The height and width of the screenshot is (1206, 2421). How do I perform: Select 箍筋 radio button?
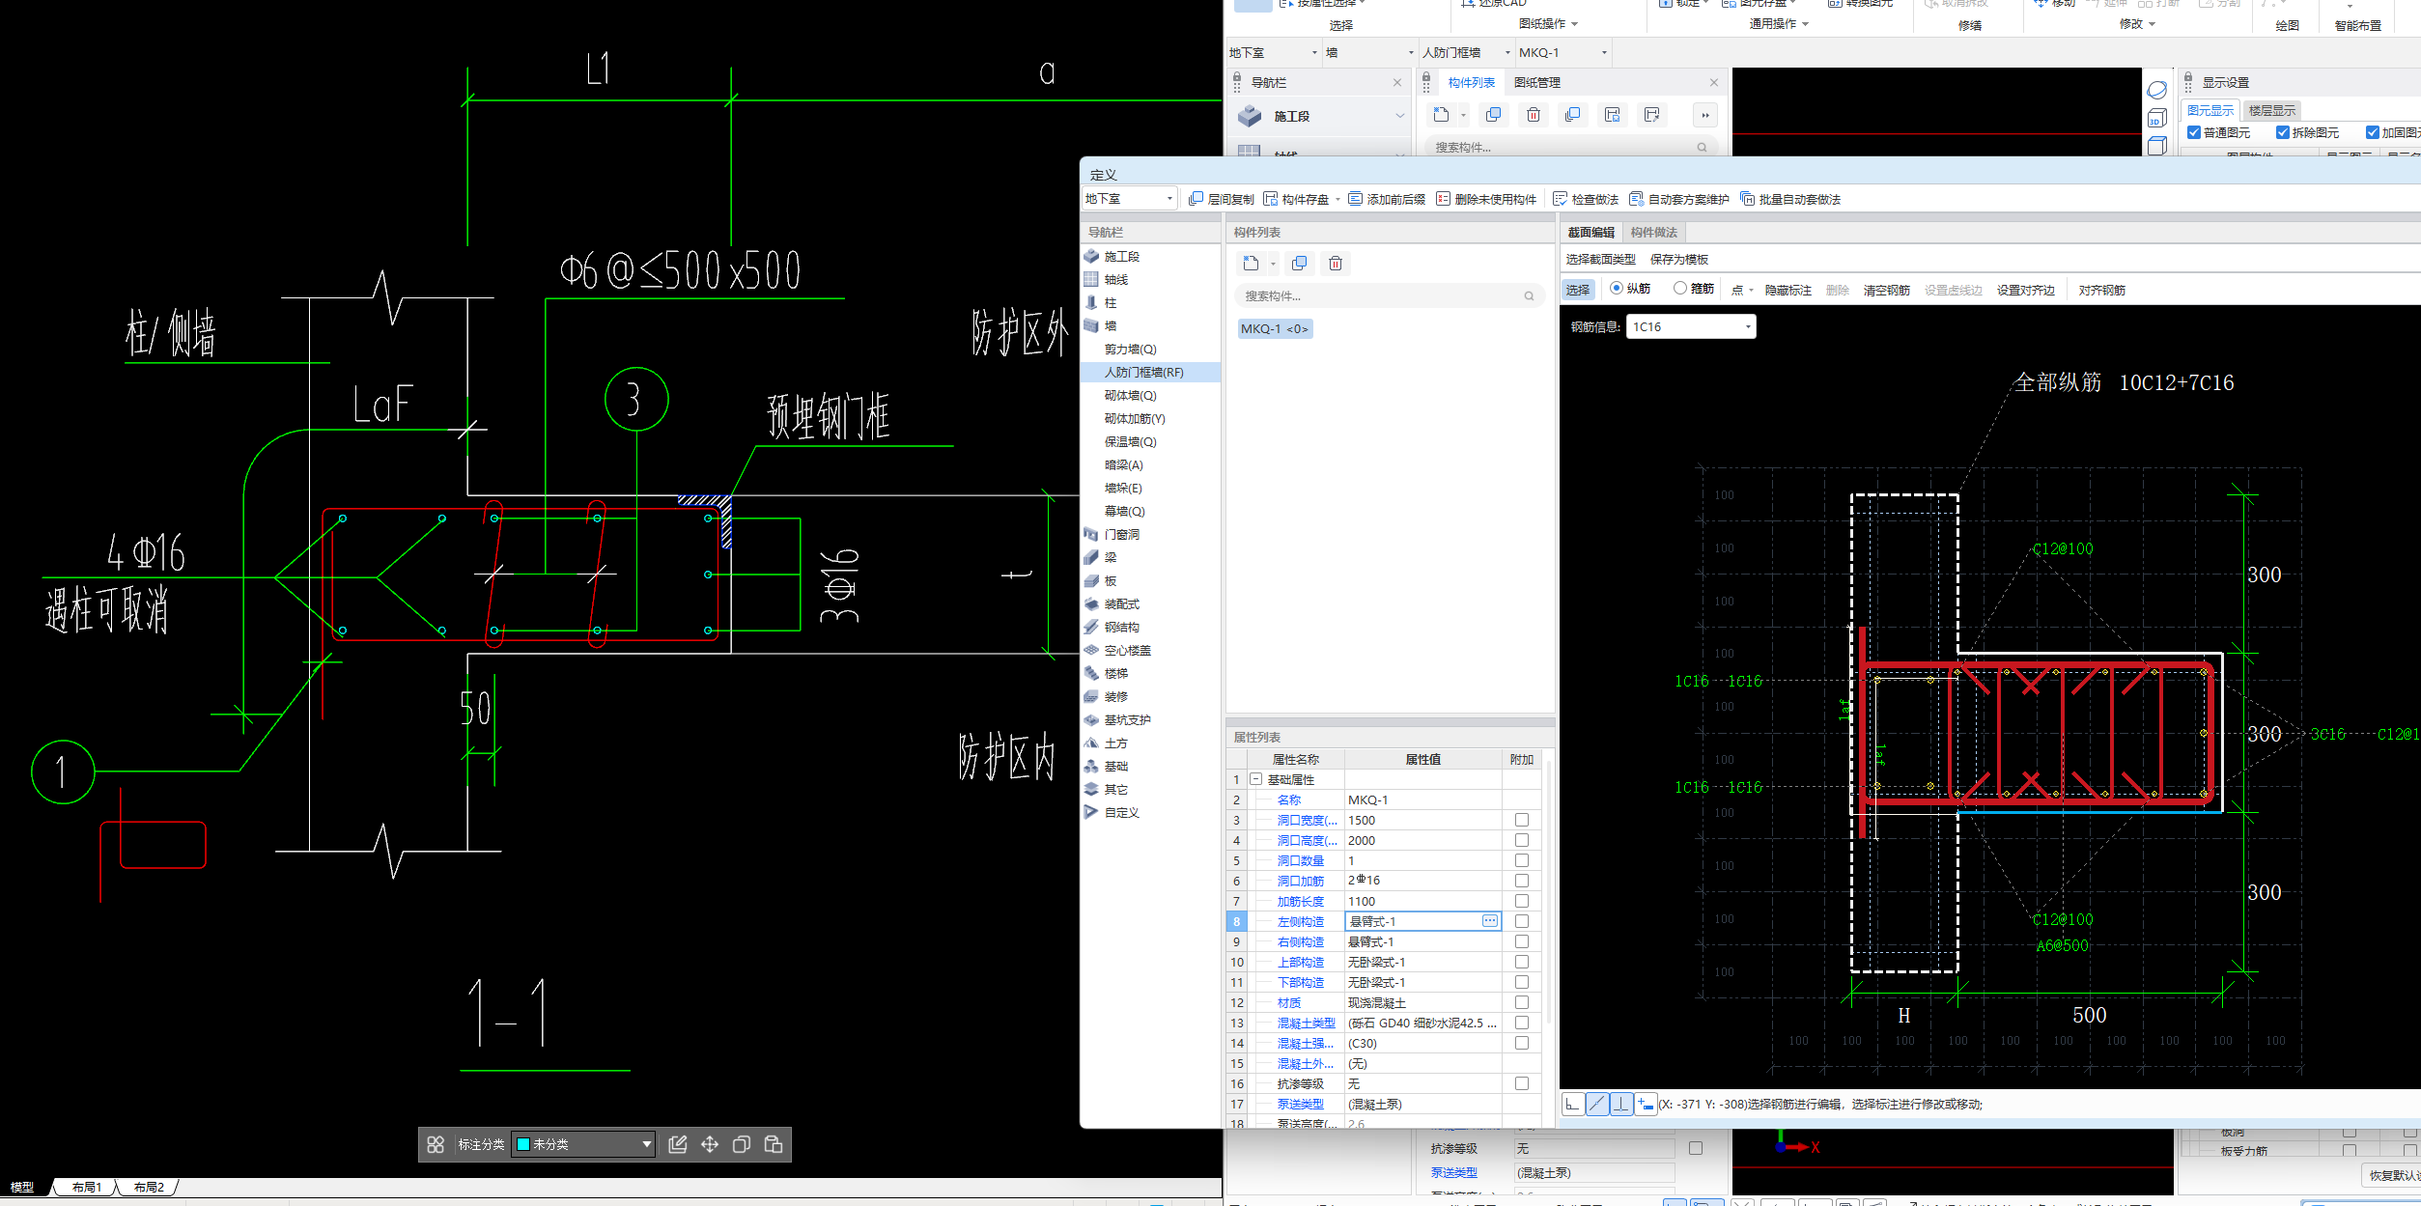tap(1680, 288)
